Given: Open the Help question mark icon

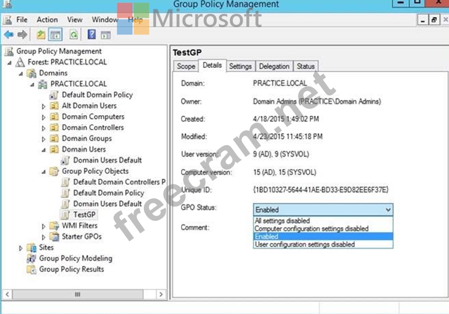Looking at the screenshot, I should coord(92,35).
